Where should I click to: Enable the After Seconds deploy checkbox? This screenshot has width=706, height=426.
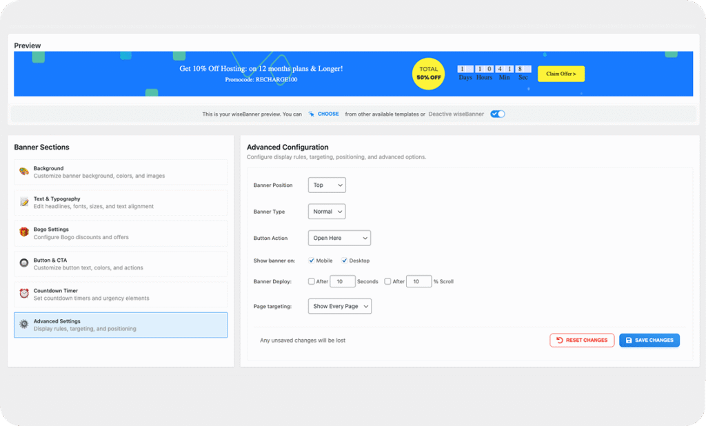pos(312,281)
